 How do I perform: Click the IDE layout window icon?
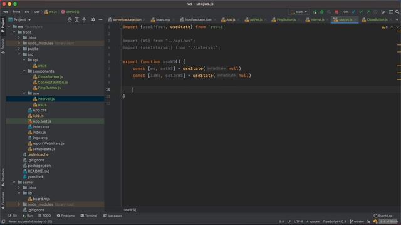click(x=391, y=12)
